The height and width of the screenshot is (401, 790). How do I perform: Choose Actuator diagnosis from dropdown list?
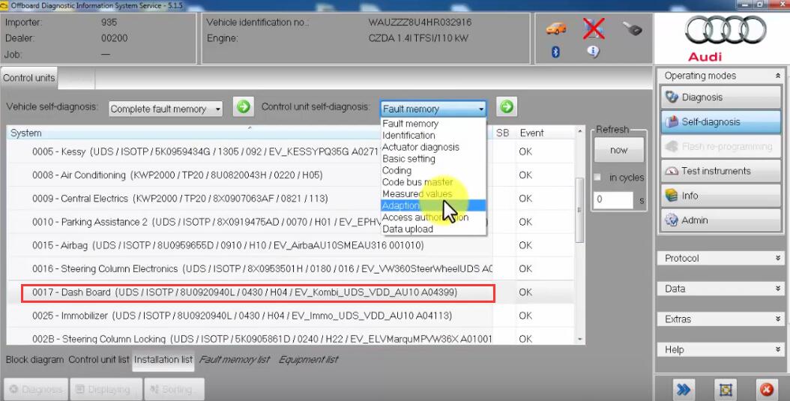[x=433, y=147]
